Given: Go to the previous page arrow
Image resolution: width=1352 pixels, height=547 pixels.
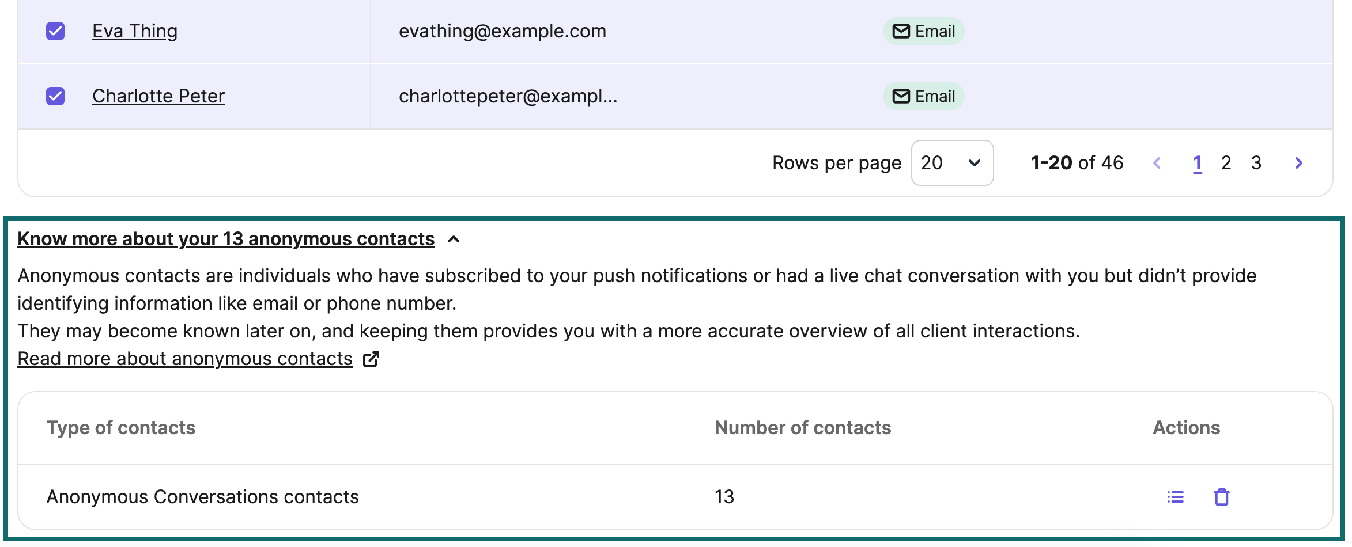Looking at the screenshot, I should 1157,163.
